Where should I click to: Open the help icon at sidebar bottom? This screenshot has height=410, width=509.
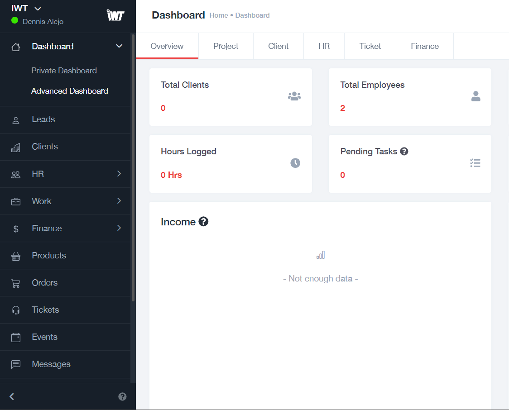122,397
